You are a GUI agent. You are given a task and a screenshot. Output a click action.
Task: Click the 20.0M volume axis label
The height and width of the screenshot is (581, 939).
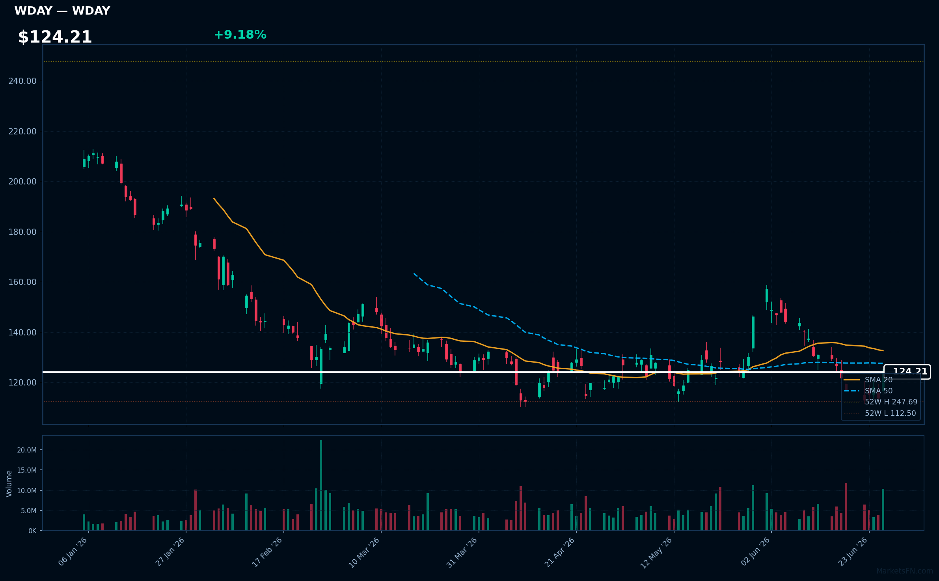click(27, 450)
